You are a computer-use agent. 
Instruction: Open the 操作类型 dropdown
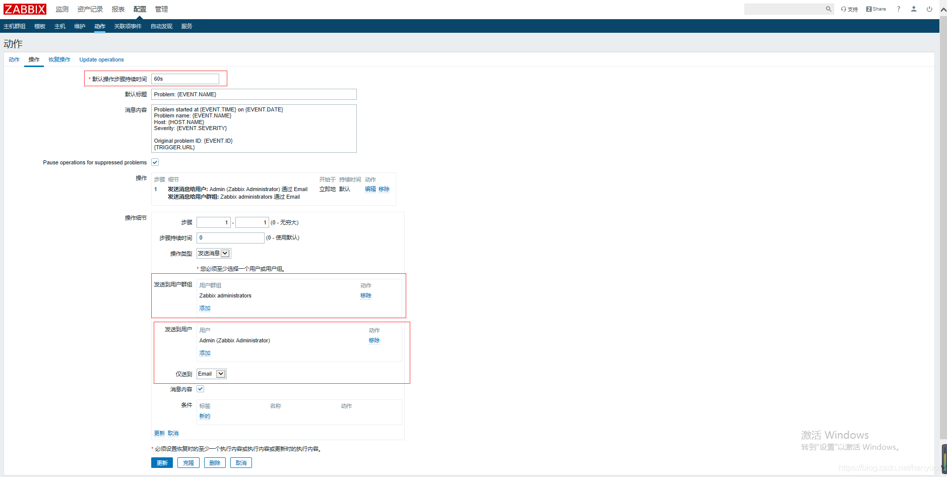point(214,253)
